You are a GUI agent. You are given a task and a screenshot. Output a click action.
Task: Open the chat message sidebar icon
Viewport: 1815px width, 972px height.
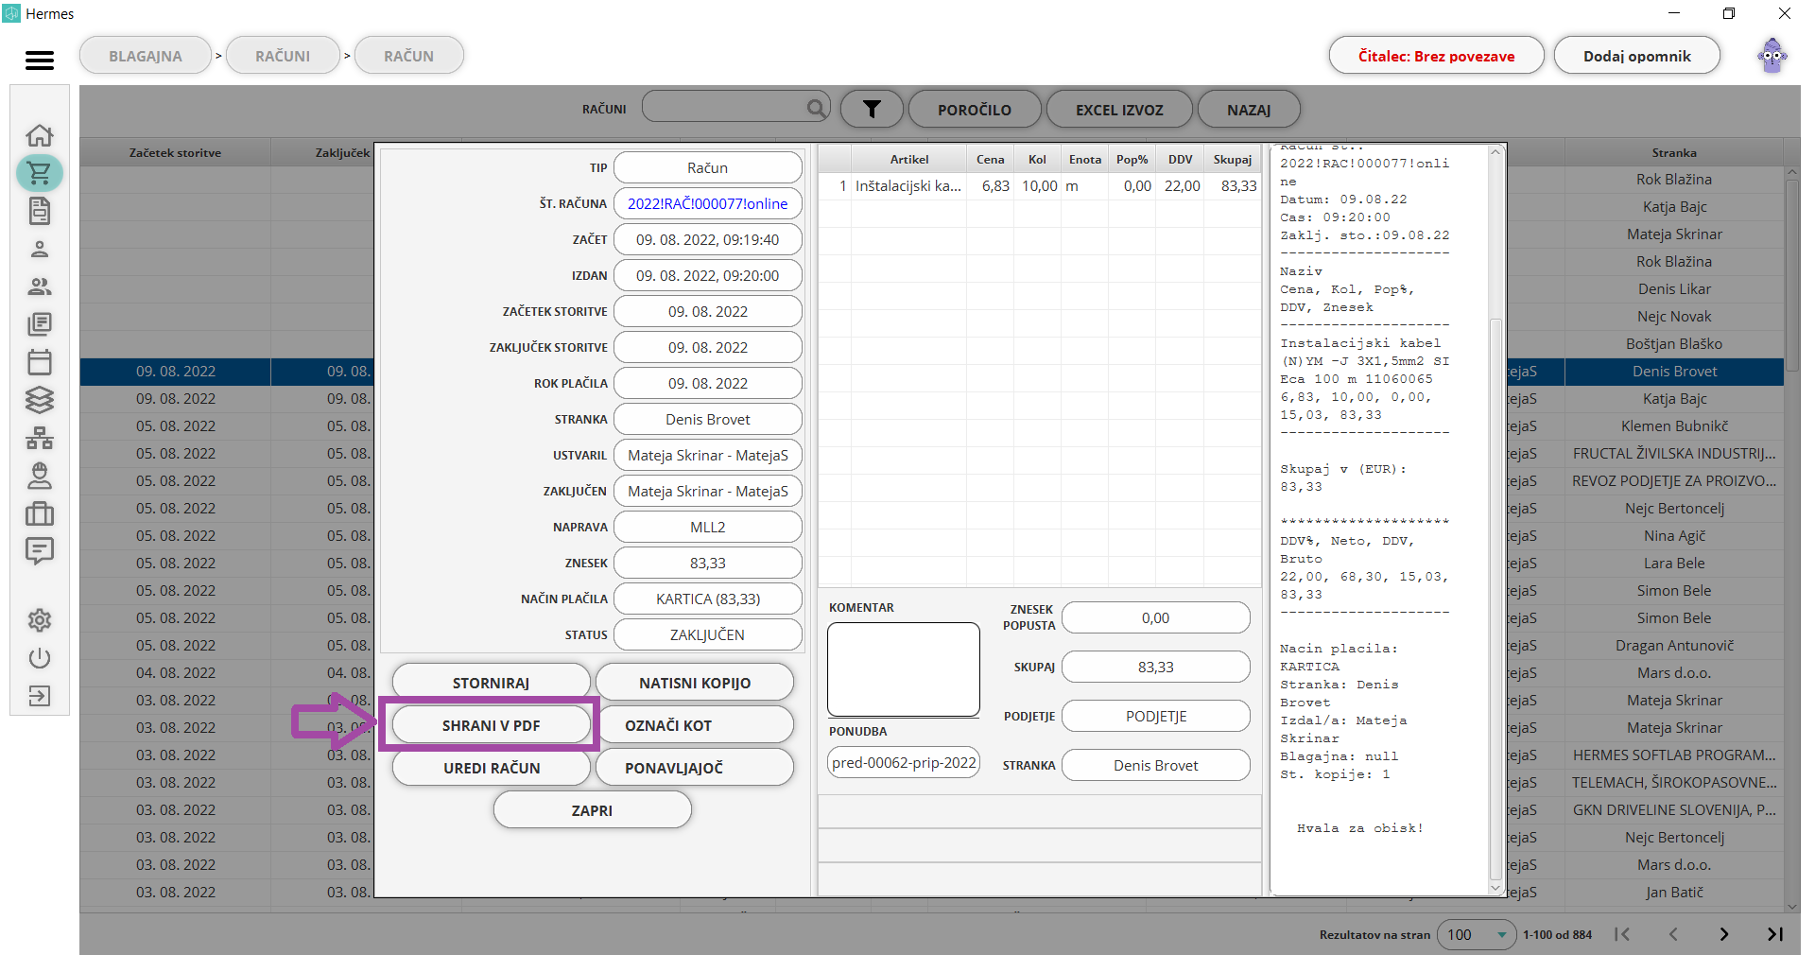click(x=40, y=551)
